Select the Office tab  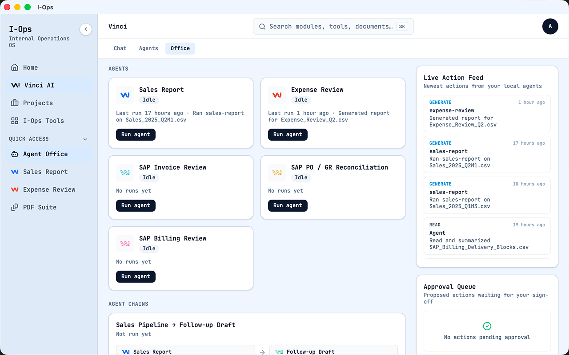[x=180, y=48]
